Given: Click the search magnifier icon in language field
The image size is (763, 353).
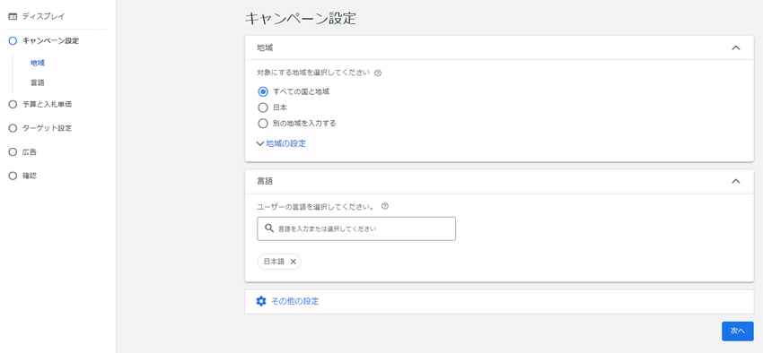Looking at the screenshot, I should click(x=269, y=228).
